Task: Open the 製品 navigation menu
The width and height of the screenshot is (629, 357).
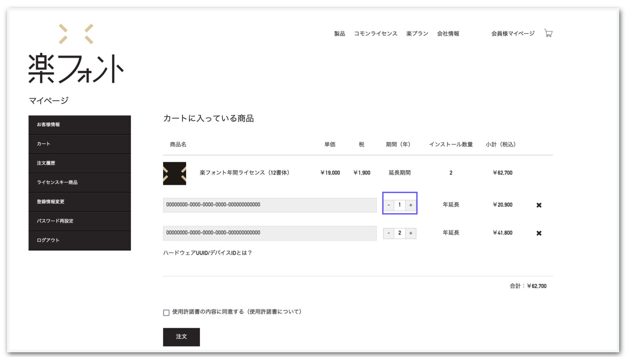Action: click(339, 34)
